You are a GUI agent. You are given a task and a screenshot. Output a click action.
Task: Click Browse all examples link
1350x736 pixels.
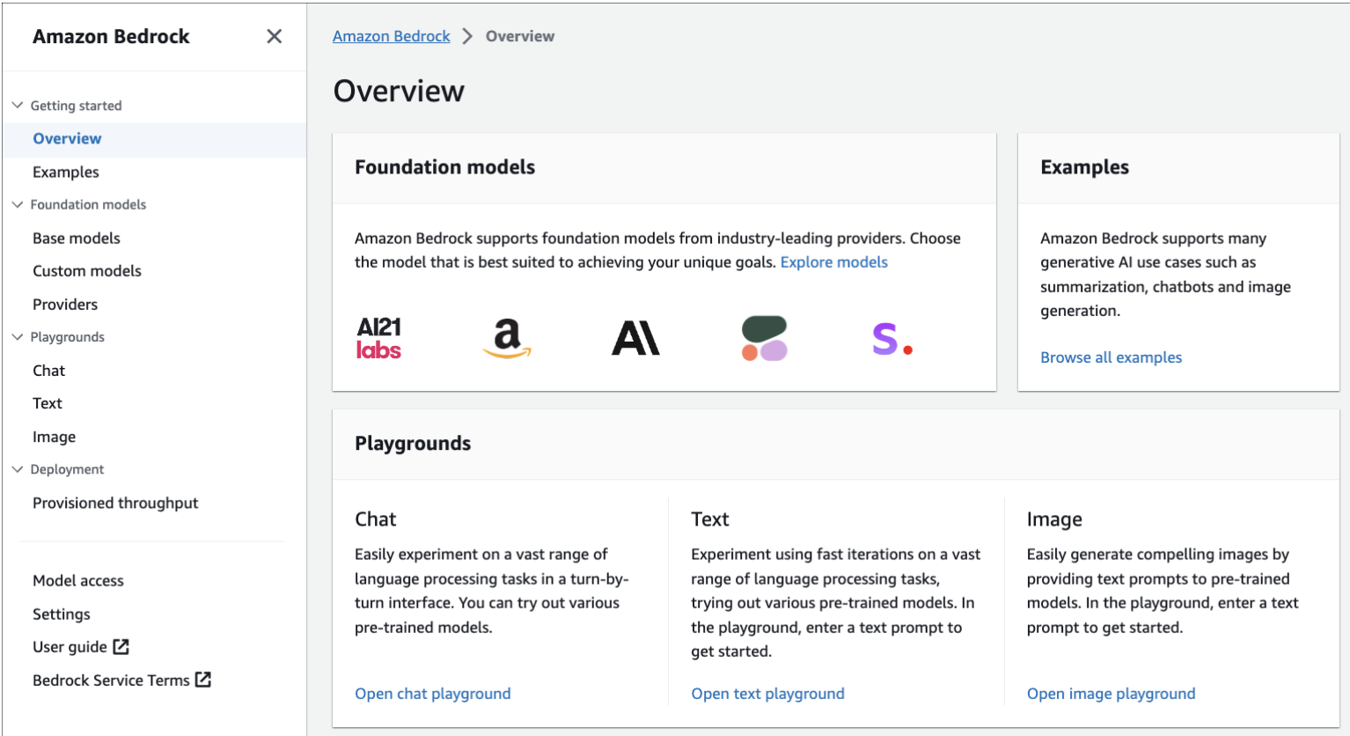pos(1112,357)
